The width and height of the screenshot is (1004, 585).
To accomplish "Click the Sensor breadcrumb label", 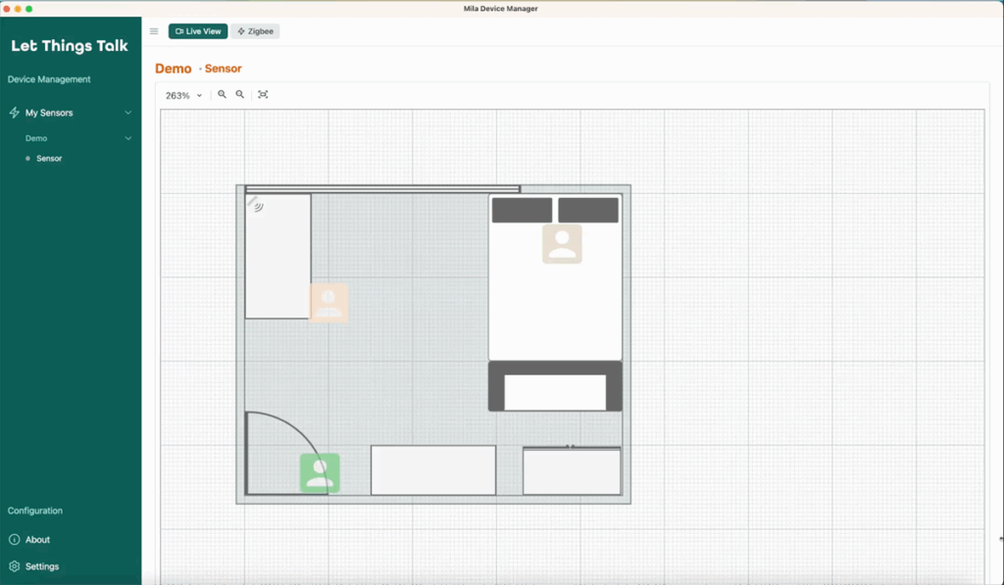I will pyautogui.click(x=223, y=69).
